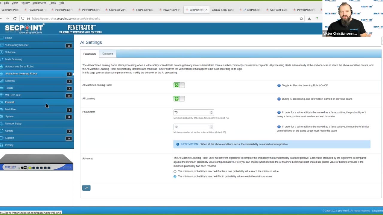Click the stepper arrows on the 75 field
This screenshot has height=215, width=383.
click(x=212, y=113)
